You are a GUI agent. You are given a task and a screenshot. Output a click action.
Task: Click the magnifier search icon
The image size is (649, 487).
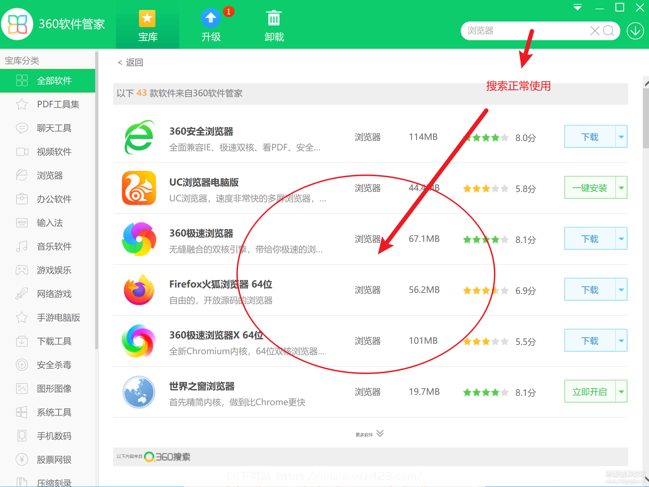[608, 31]
